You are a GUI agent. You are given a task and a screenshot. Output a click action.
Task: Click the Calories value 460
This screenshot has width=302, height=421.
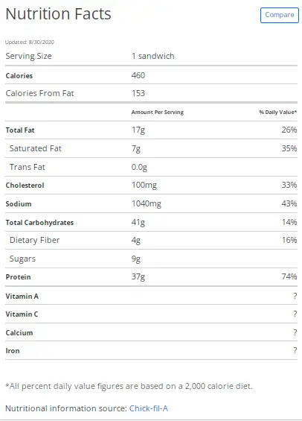[138, 75]
